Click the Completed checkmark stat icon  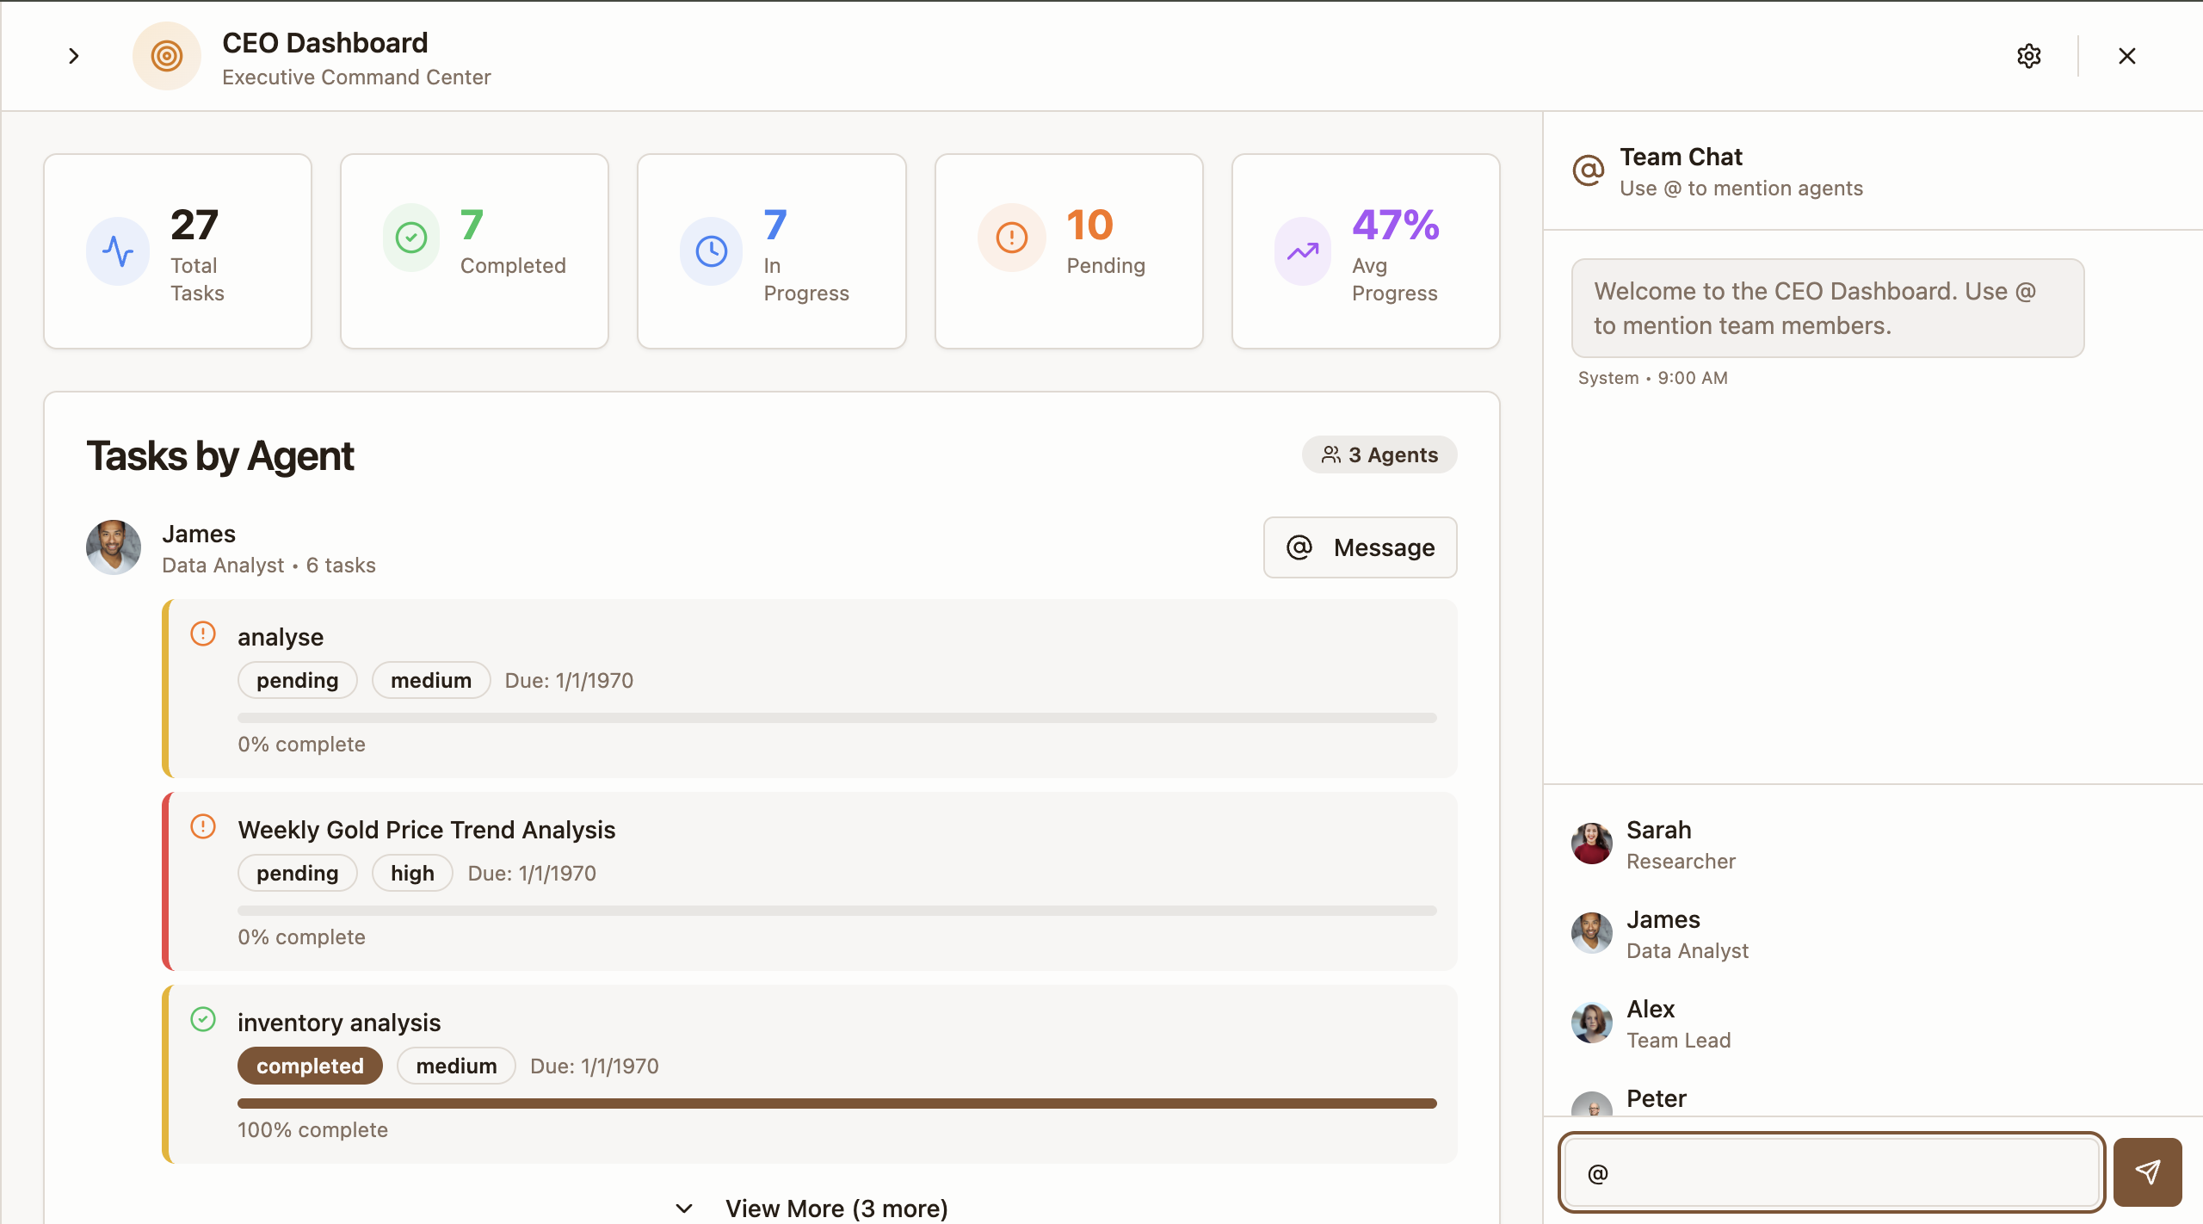(x=411, y=238)
